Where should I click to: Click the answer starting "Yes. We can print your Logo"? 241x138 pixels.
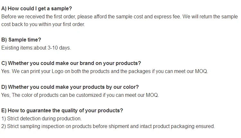point(105,71)
